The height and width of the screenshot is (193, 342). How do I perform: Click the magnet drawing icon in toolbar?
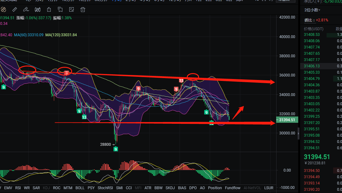pos(3,9)
